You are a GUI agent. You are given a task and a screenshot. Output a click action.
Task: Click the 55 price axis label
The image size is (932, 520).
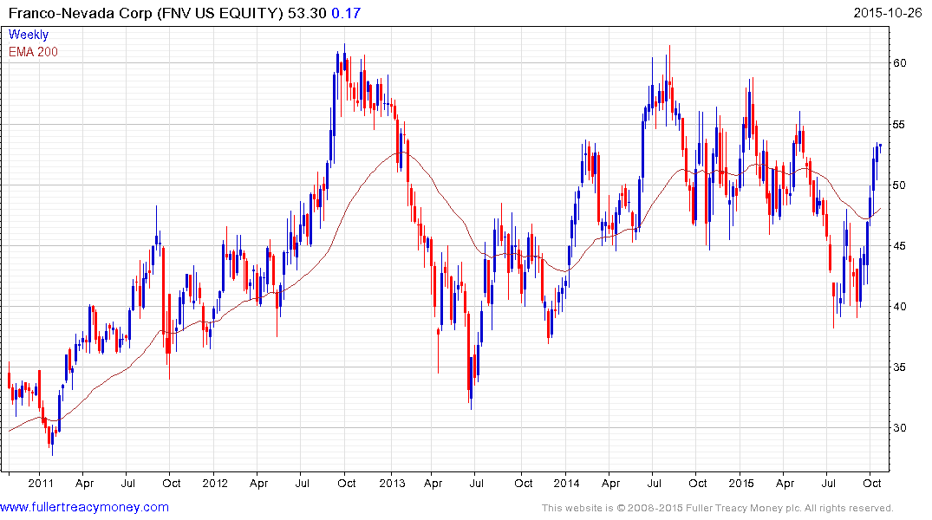point(899,125)
